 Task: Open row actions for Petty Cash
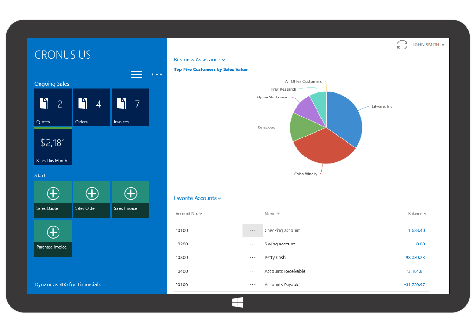(x=253, y=257)
